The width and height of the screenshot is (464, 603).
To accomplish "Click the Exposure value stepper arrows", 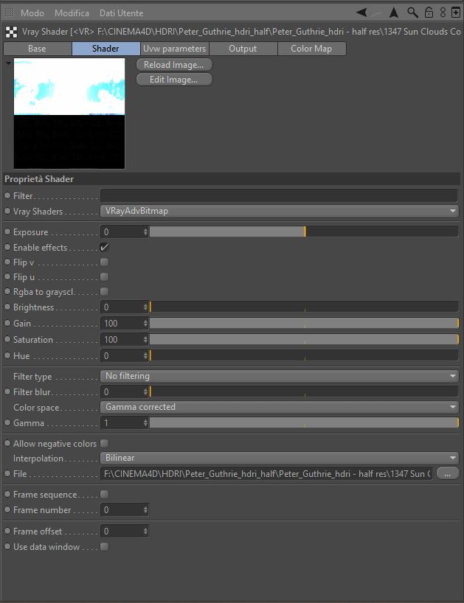I will tap(145, 231).
